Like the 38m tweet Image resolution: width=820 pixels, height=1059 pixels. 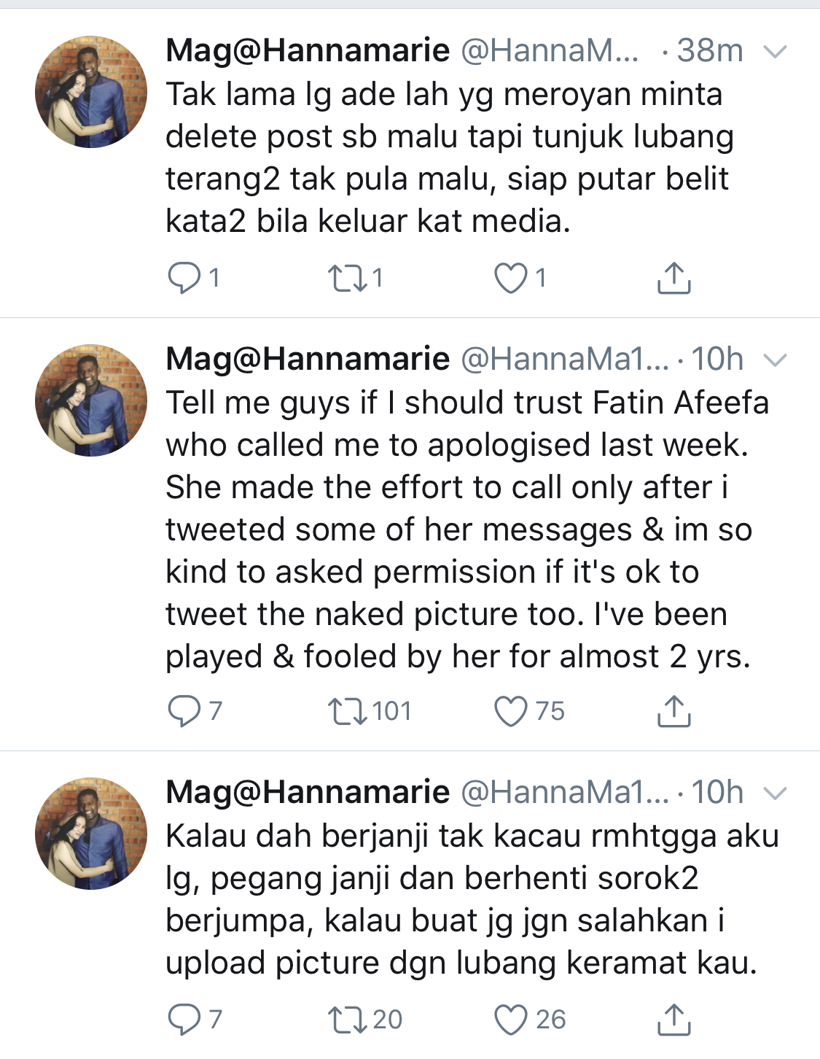point(510,278)
